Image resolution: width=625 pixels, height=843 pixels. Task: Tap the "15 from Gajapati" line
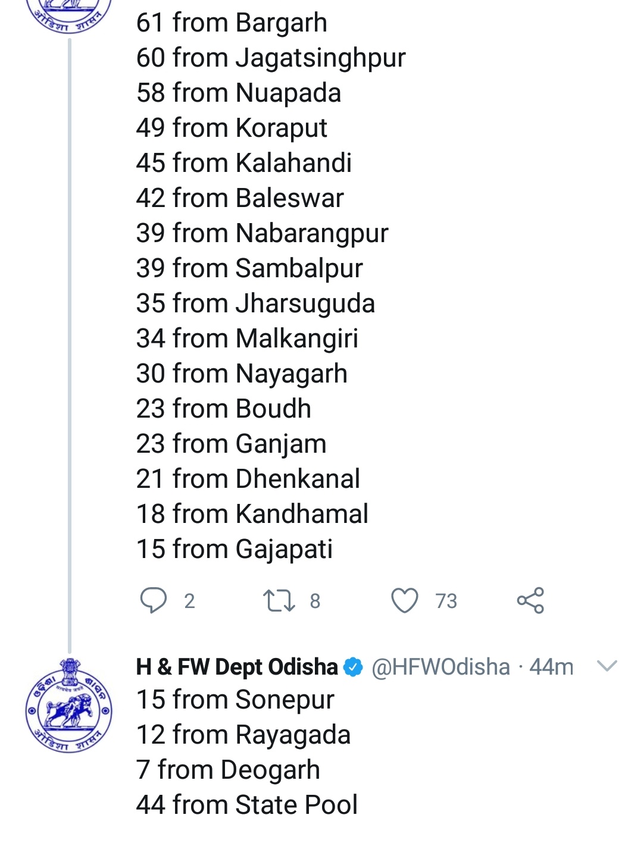tap(234, 549)
